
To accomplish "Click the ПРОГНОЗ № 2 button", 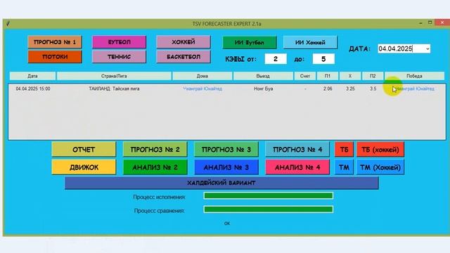I will [x=155, y=150].
